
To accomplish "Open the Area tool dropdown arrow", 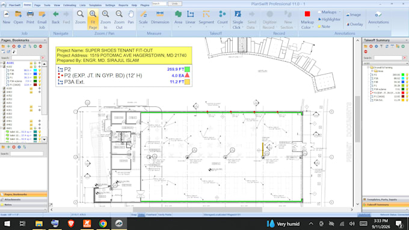I will pyautogui.click(x=178, y=27).
